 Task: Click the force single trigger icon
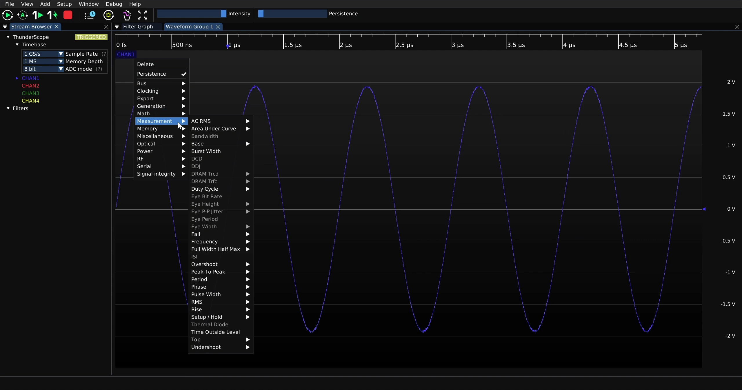pos(52,15)
